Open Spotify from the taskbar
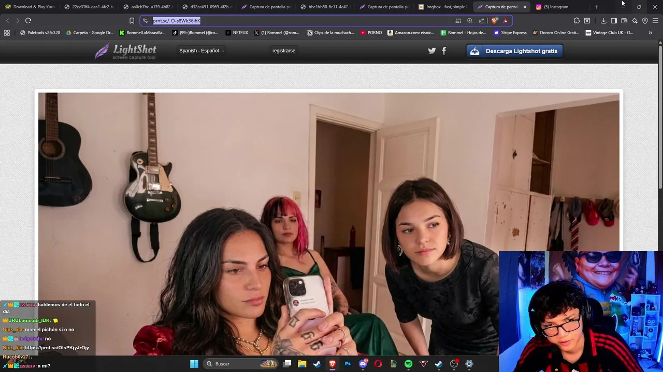 point(408,364)
